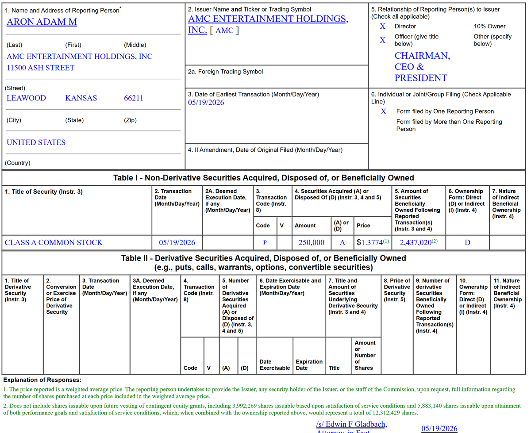Click the If Amendment, Date of Original Filed label
The image size is (531, 433).
265,150
